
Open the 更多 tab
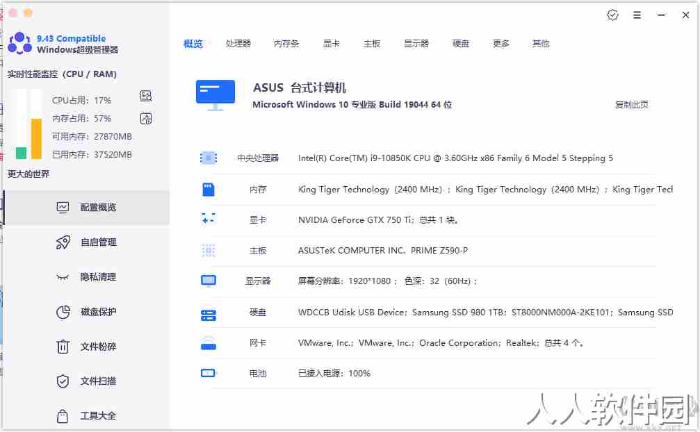(501, 44)
